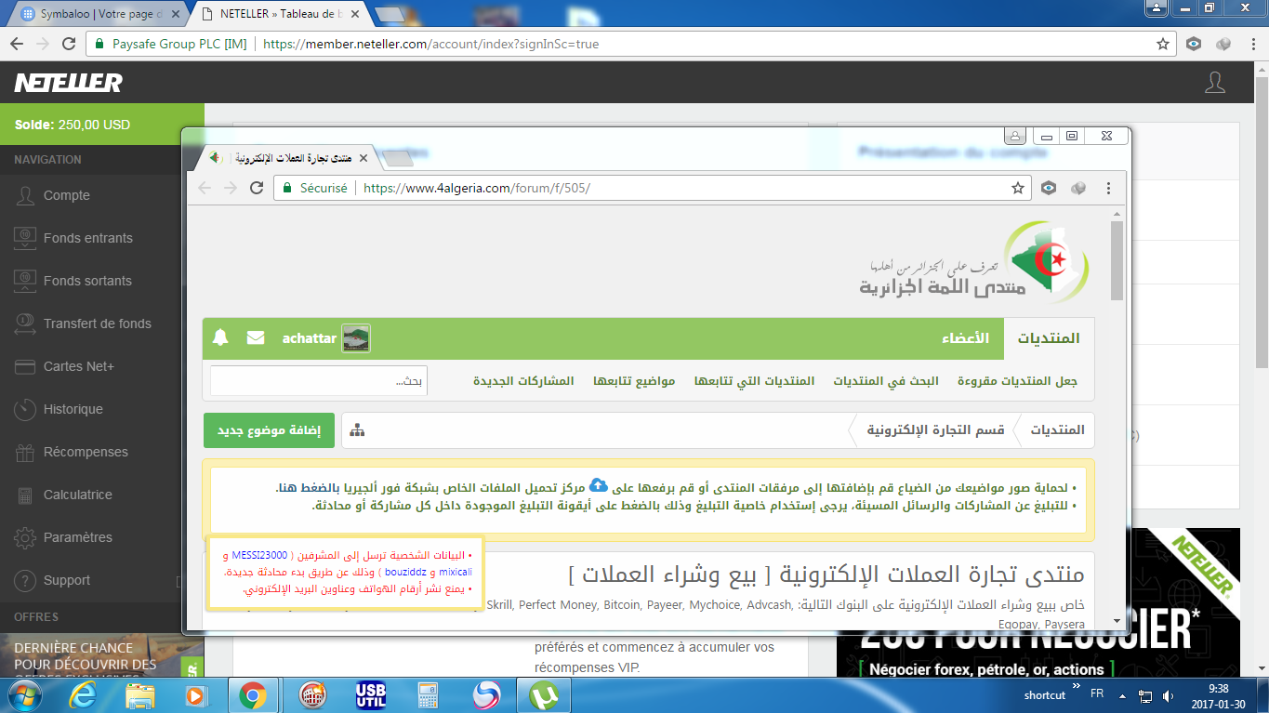Open the المشاركات الجديدة link

[523, 381]
